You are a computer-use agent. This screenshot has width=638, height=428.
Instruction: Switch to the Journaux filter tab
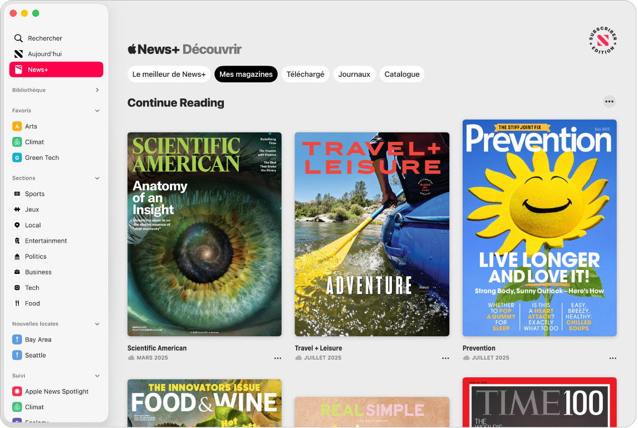coord(354,74)
